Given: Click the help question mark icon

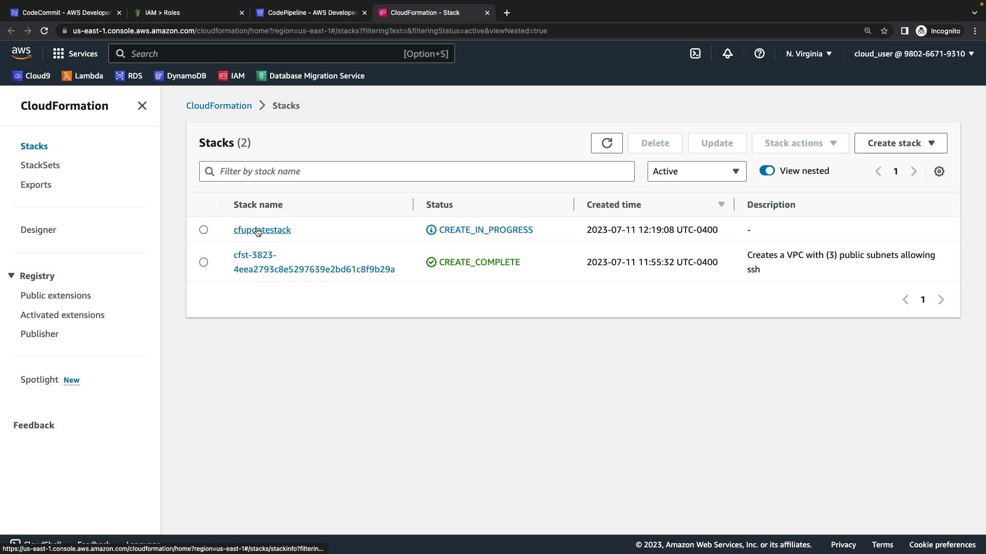Looking at the screenshot, I should point(759,53).
